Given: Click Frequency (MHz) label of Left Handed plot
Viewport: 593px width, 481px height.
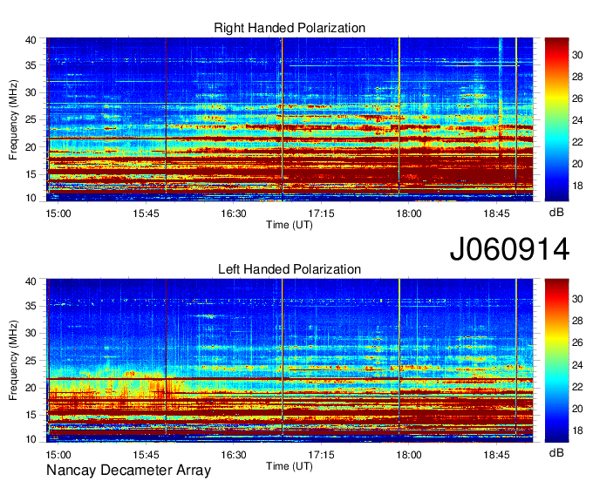Looking at the screenshot, I should pos(13,361).
